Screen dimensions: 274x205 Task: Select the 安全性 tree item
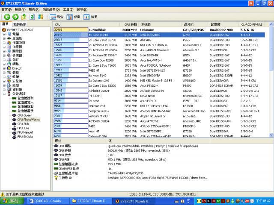(17, 81)
